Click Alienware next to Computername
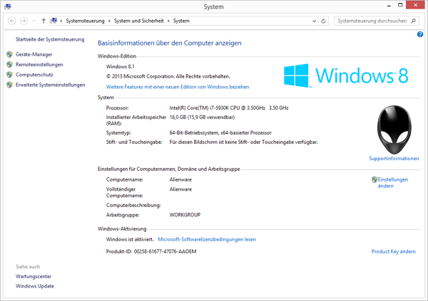 coord(180,180)
